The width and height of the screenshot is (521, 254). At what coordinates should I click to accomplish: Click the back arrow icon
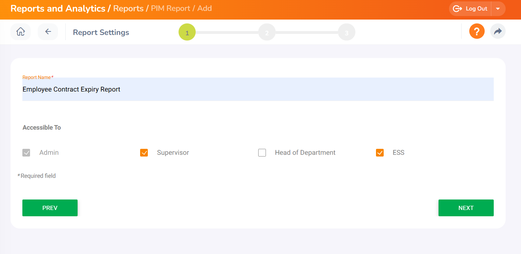[x=48, y=32]
